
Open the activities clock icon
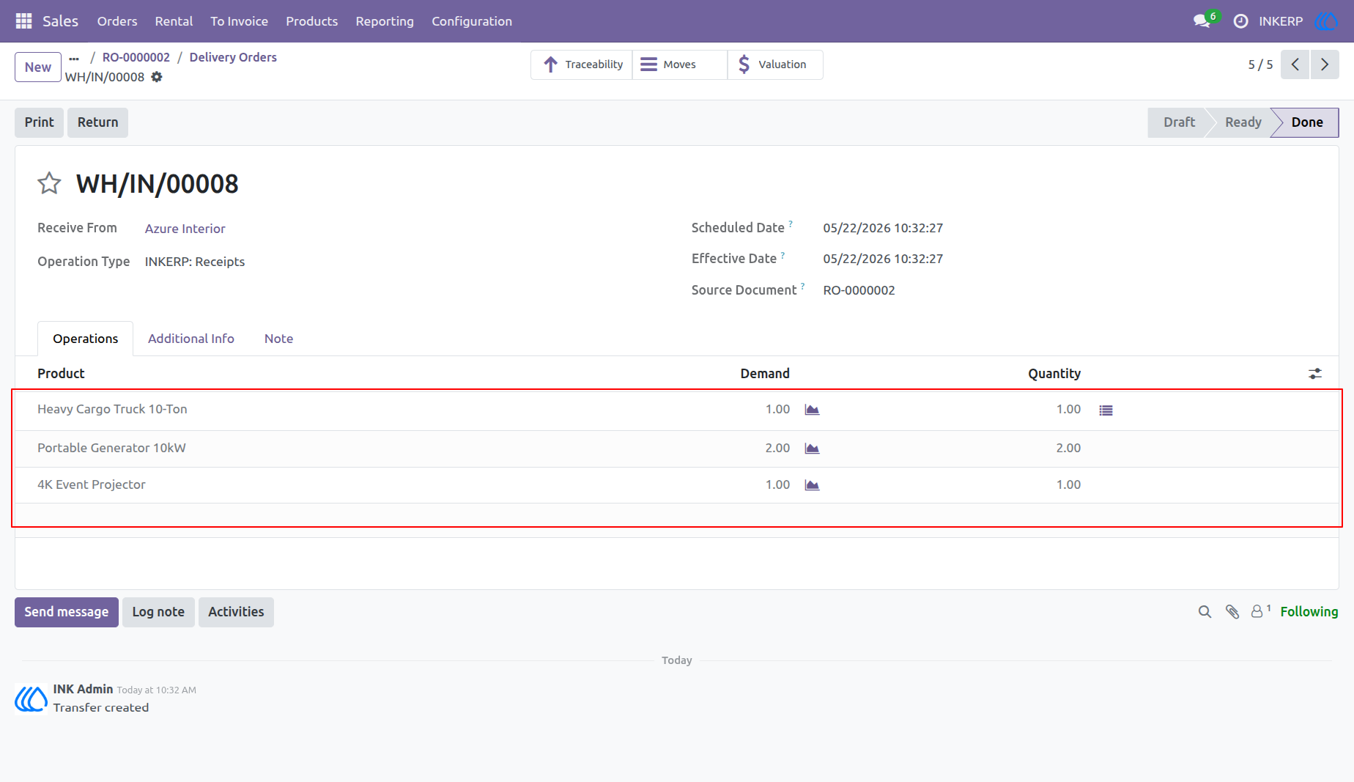(1240, 21)
